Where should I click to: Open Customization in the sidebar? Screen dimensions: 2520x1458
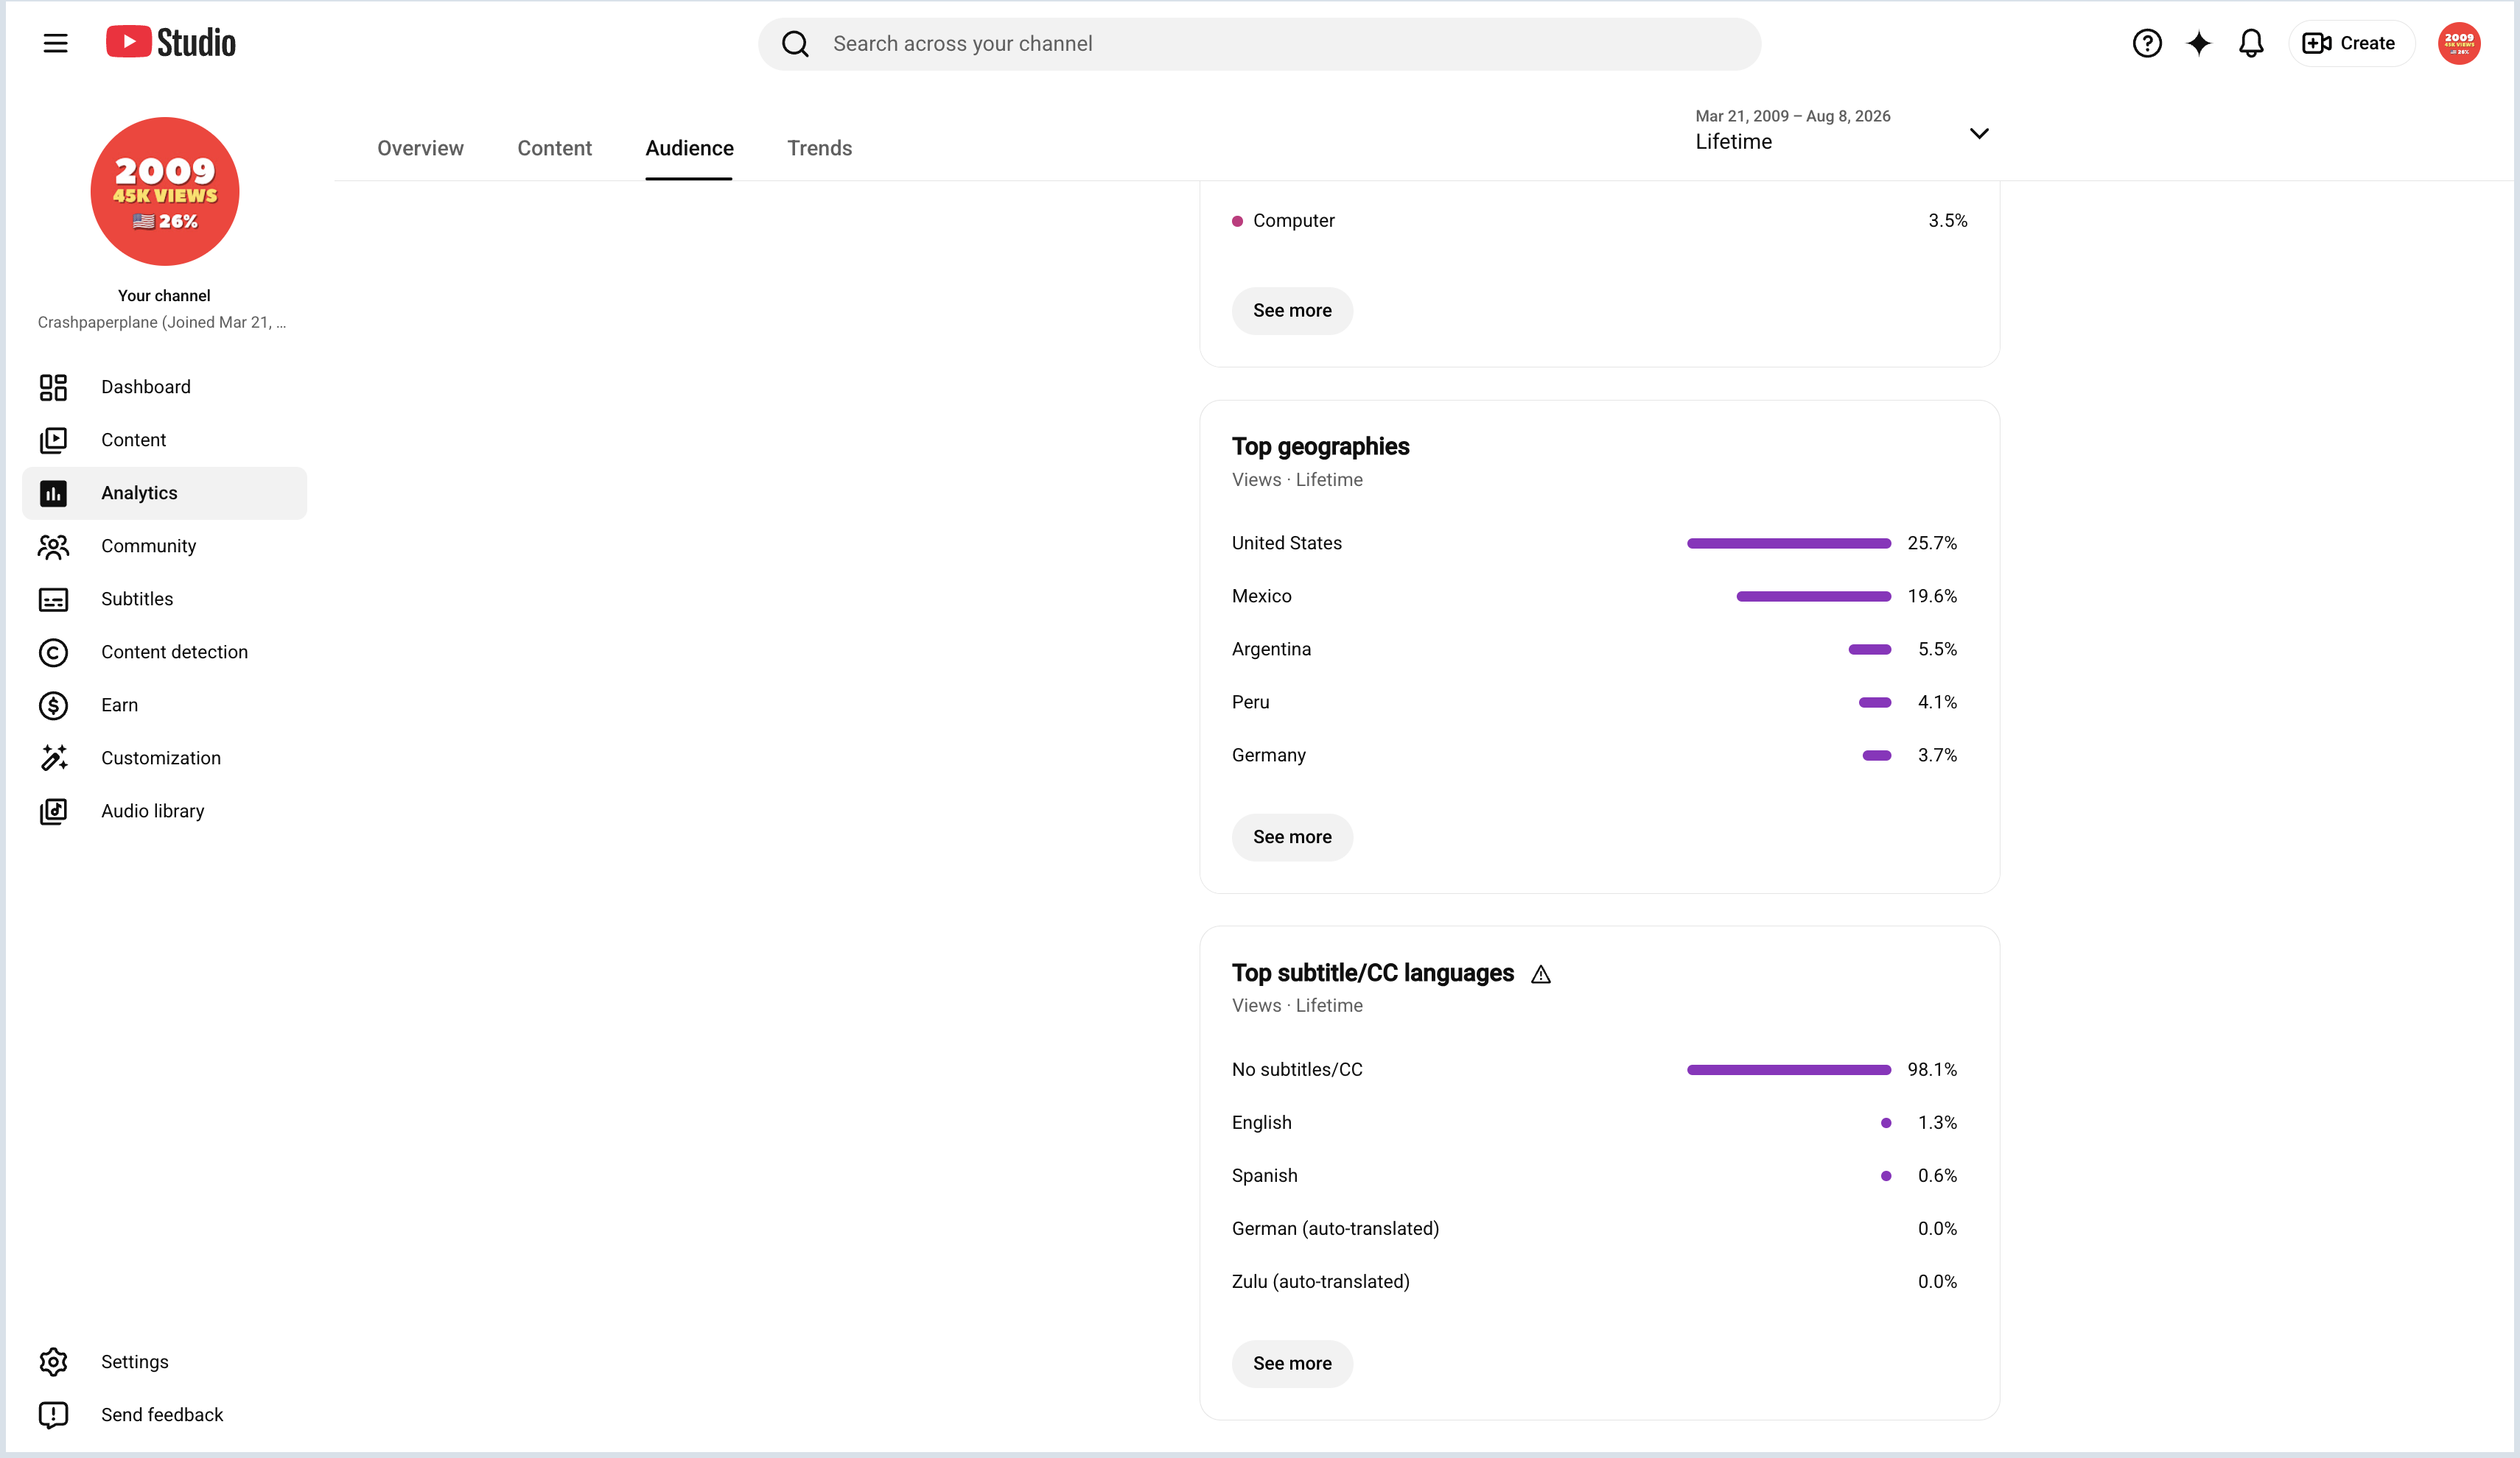tap(164, 758)
